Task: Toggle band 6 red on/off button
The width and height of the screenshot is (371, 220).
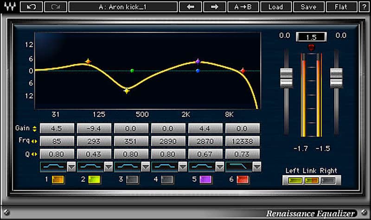Action: click(x=243, y=180)
